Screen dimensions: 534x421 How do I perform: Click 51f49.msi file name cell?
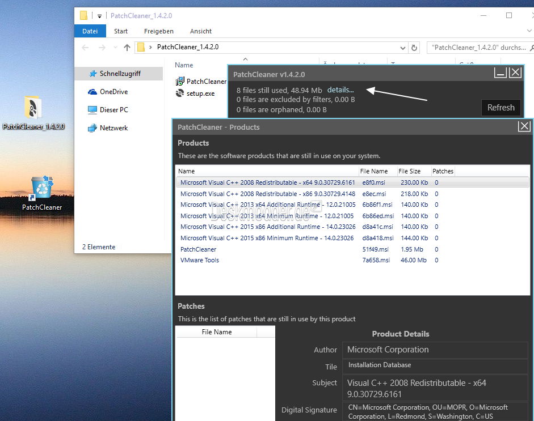click(375, 249)
